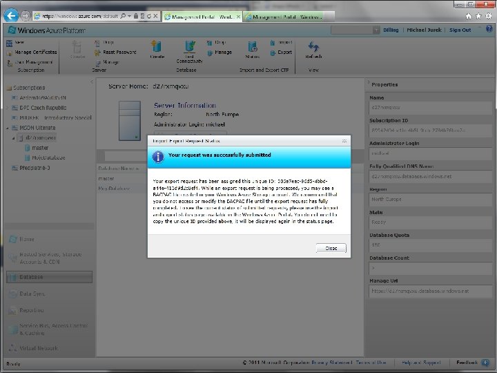Open the Privacy Statement footer link

(x=331, y=362)
